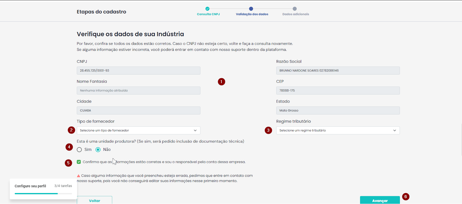
Task: Select the Não radio button
Action: click(98, 150)
